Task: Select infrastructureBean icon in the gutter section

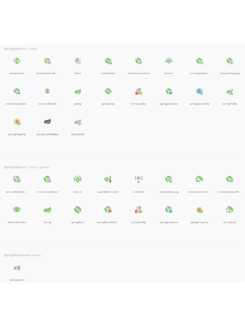Action: (47, 179)
